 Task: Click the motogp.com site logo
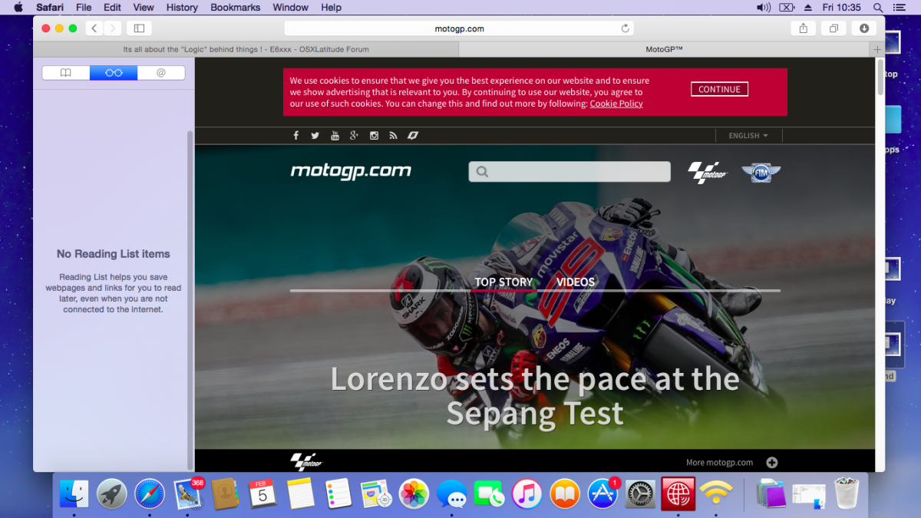coord(351,171)
